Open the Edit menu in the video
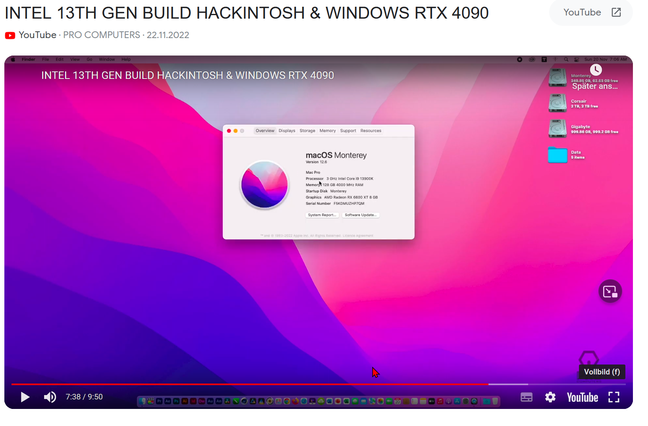648x426 pixels. (60, 59)
